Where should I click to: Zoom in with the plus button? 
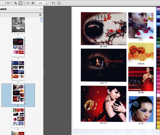tap(33, 3)
